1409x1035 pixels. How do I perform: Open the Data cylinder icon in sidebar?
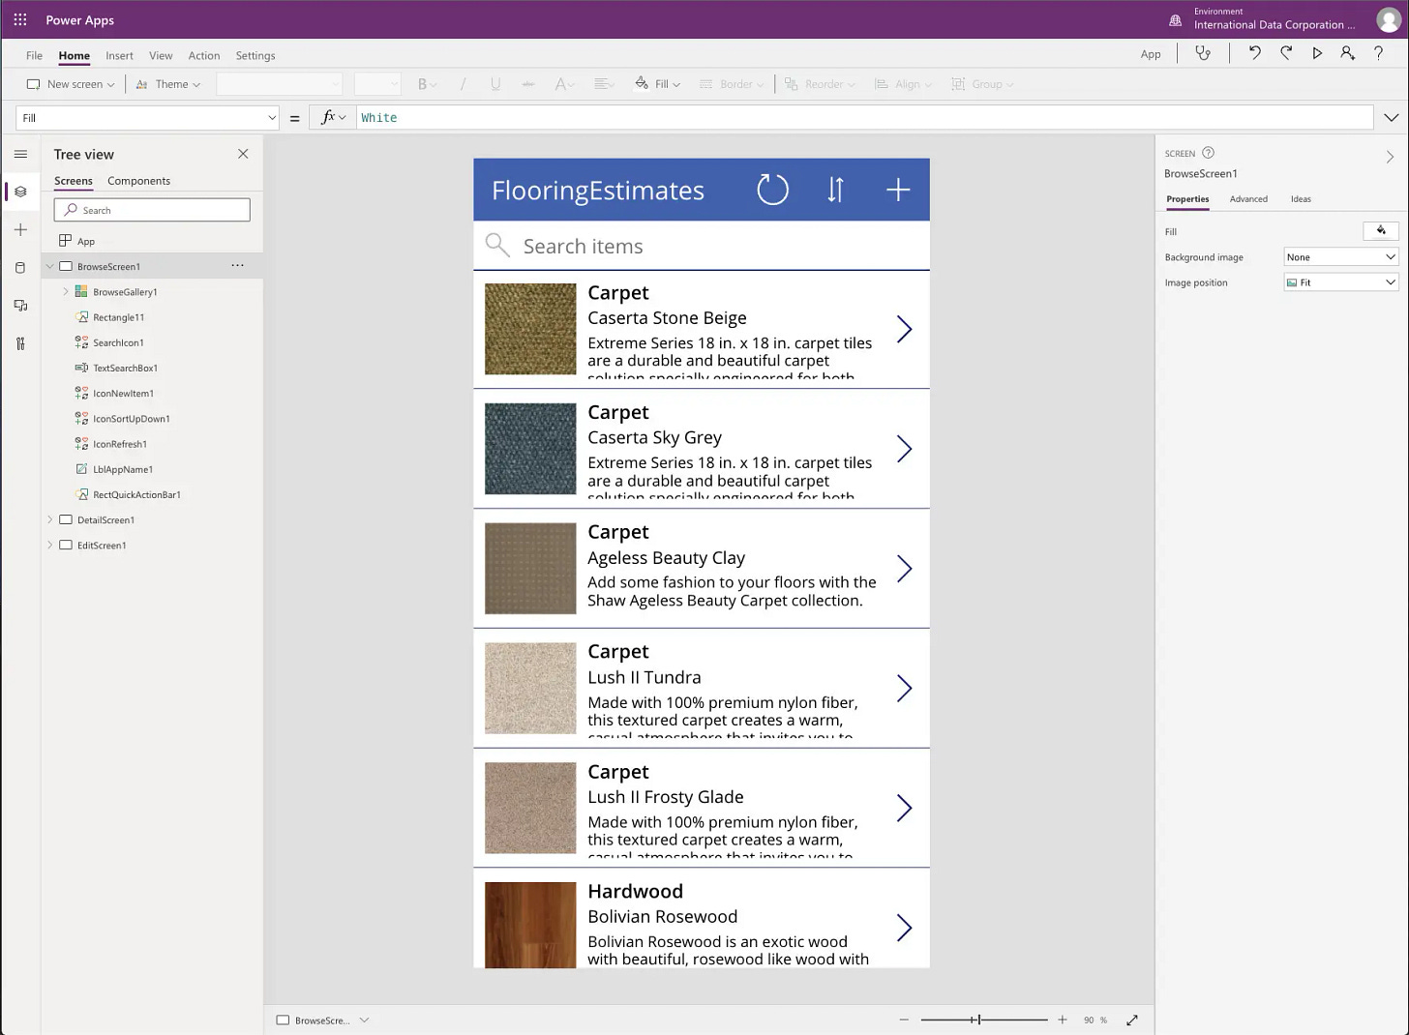20,268
